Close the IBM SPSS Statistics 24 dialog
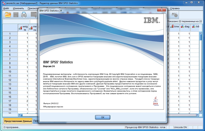 [162, 10]
